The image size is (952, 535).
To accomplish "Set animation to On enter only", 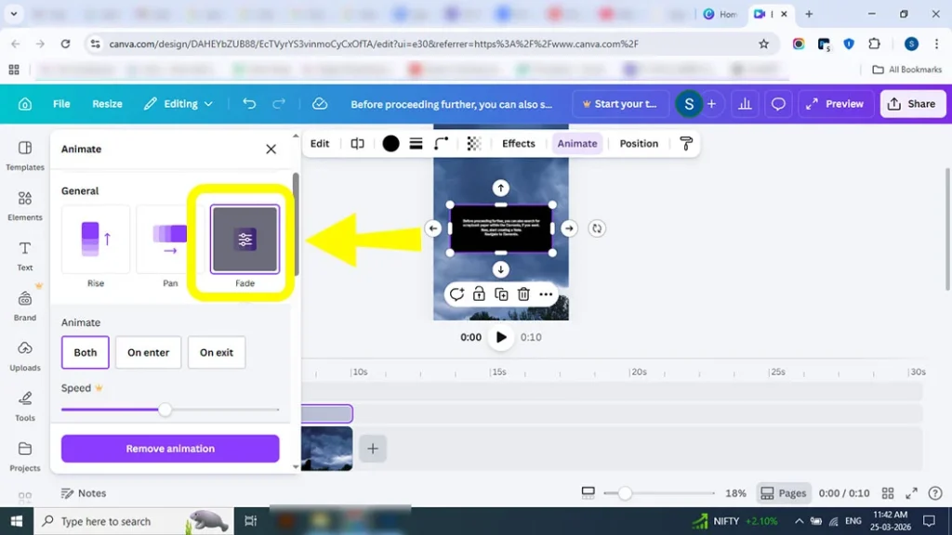I will [148, 352].
